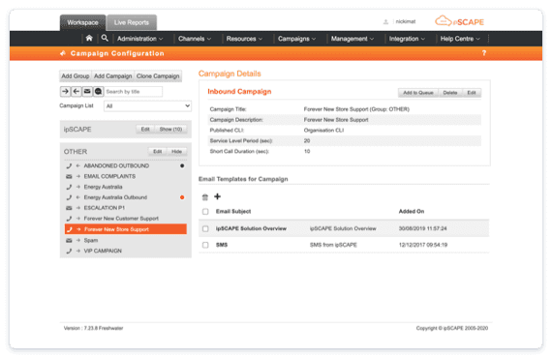Click phone icon beside ABANDONED OUTBOUND
The image size is (552, 358).
click(x=69, y=165)
